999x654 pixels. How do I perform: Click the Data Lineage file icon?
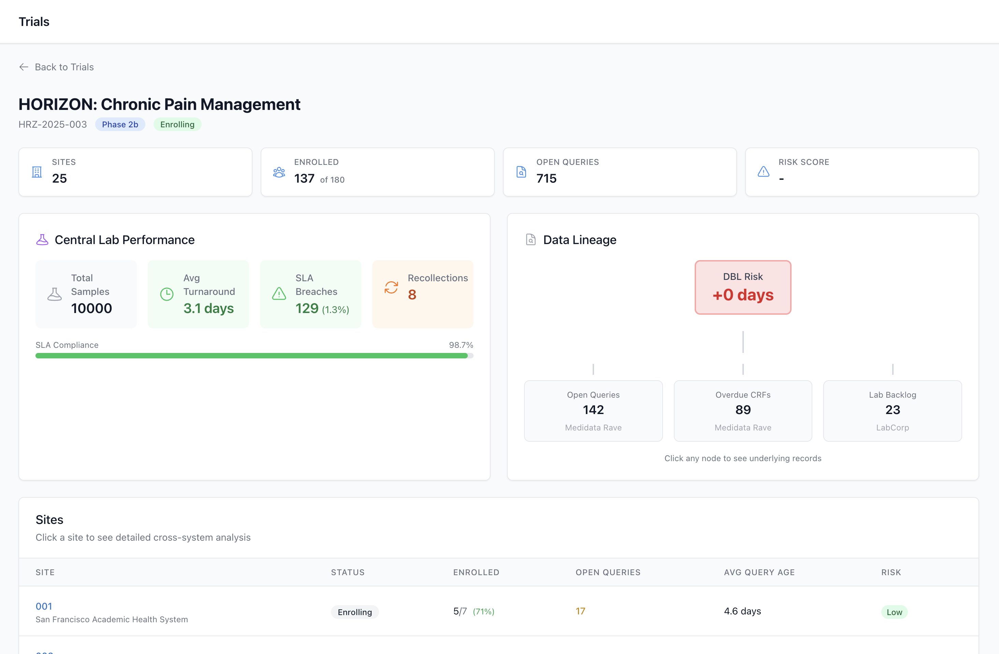(531, 240)
